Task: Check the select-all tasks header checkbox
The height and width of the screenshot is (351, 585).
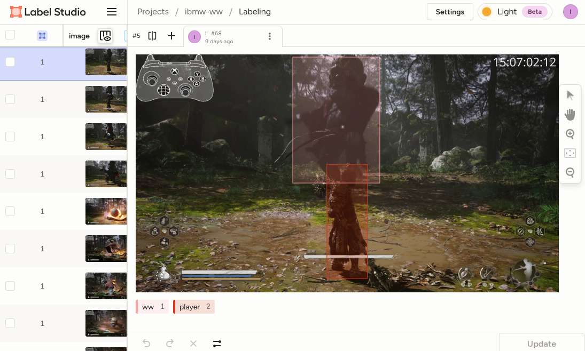Action: point(10,35)
